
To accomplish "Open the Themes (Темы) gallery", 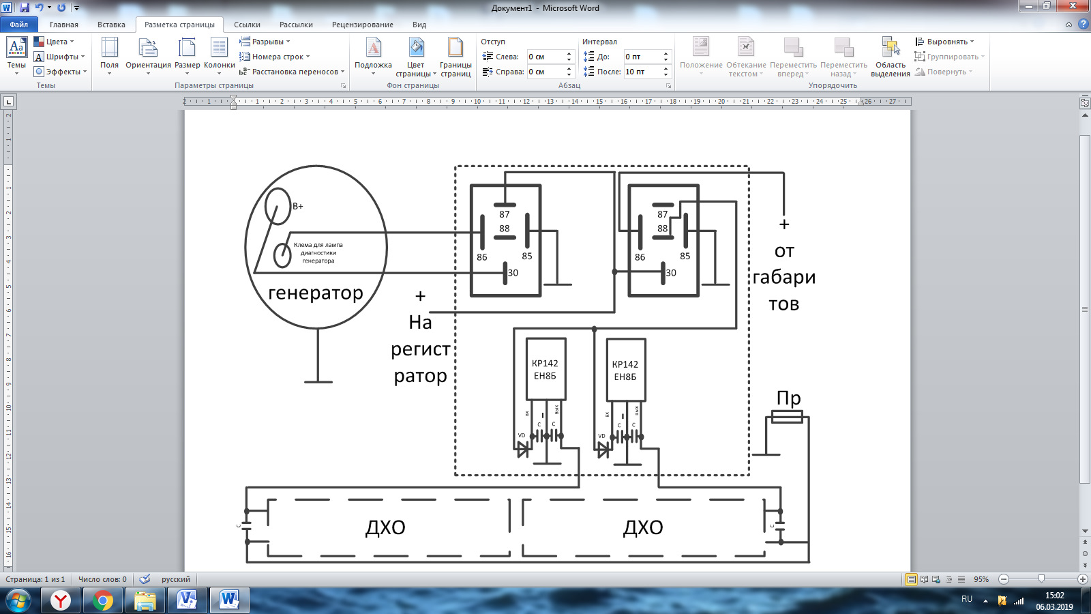I will click(x=16, y=56).
